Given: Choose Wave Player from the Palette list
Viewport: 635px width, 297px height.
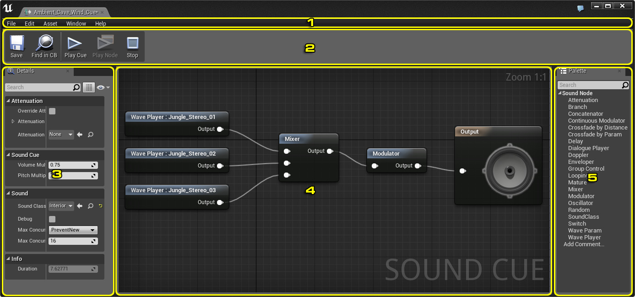Looking at the screenshot, I should click(x=584, y=237).
